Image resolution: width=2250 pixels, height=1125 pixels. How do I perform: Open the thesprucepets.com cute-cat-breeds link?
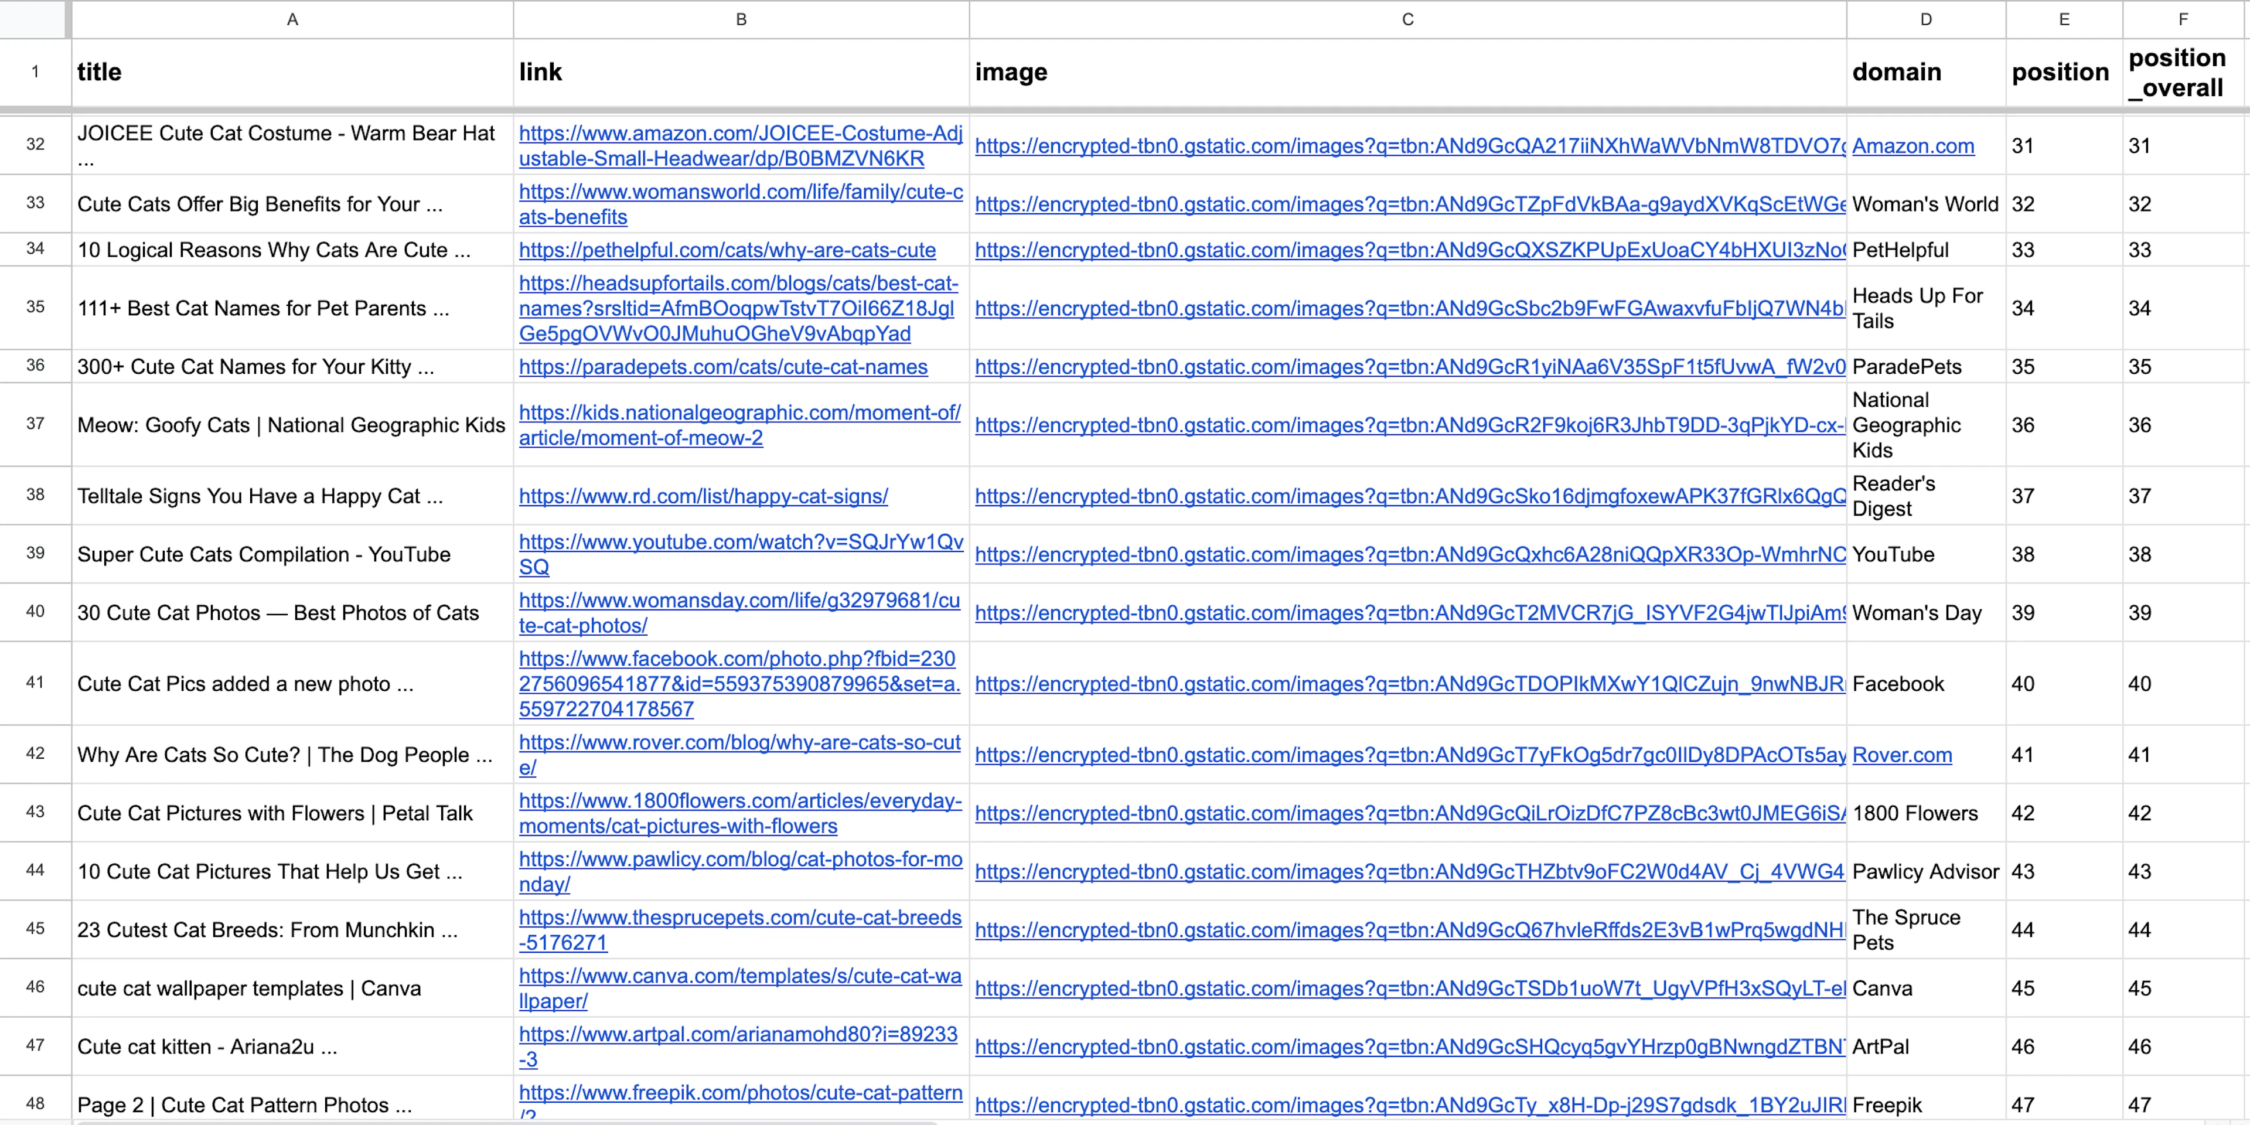[740, 929]
